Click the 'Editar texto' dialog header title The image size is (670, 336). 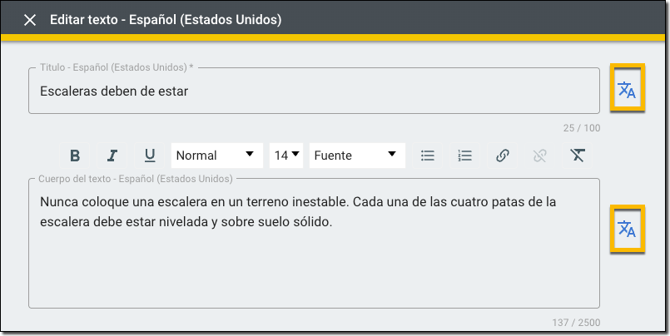click(x=166, y=20)
